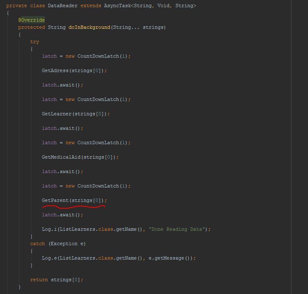The height and width of the screenshot is (294, 308).
Task: Click CountDownLatch assignment line before GetLearner
Action: pos(86,100)
